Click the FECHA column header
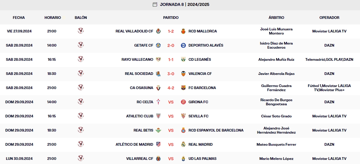This screenshot has height=164, width=360. coord(19,18)
